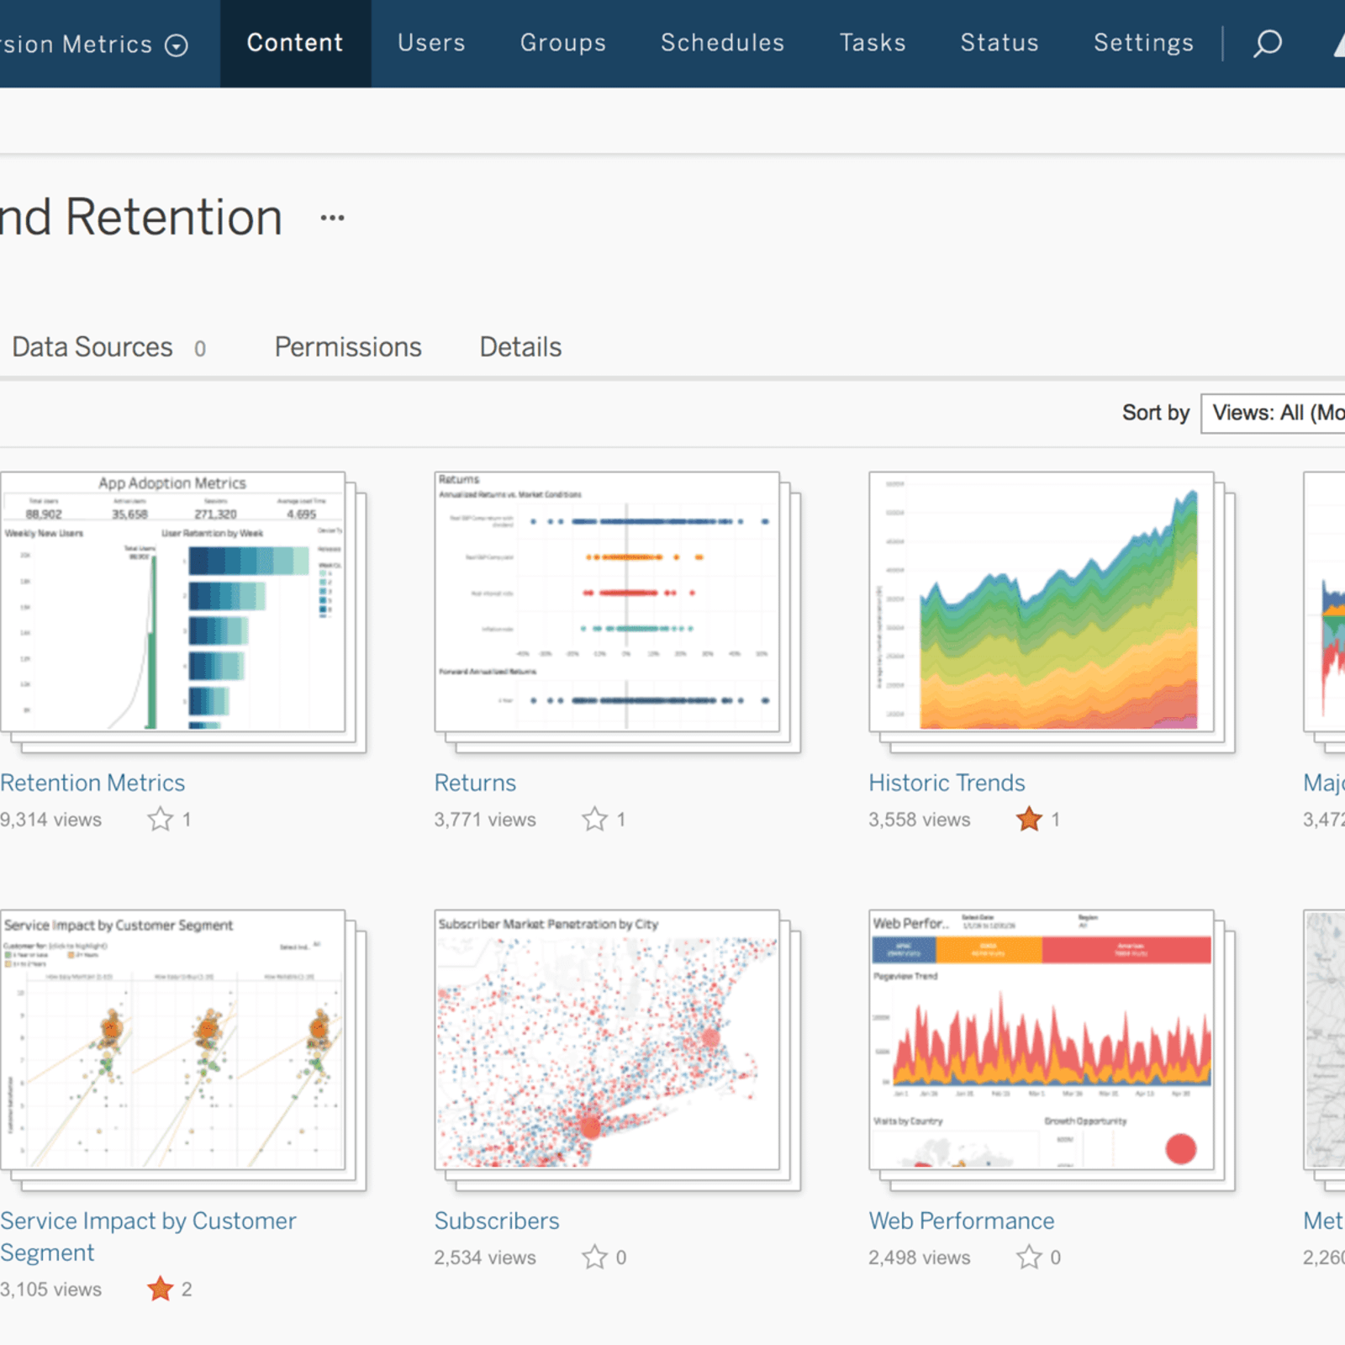1345x1345 pixels.
Task: Open the Status section
Action: [1000, 43]
